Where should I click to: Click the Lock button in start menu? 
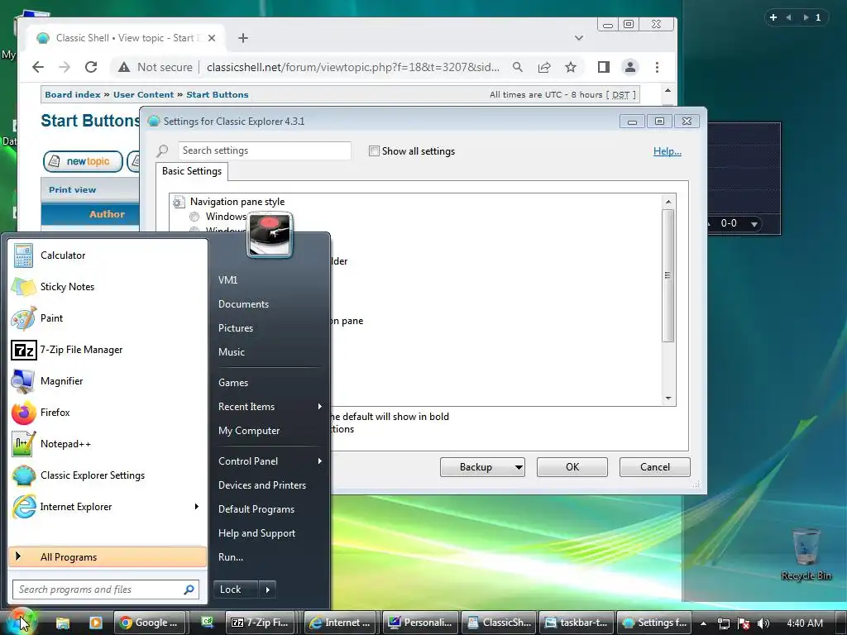237,590
